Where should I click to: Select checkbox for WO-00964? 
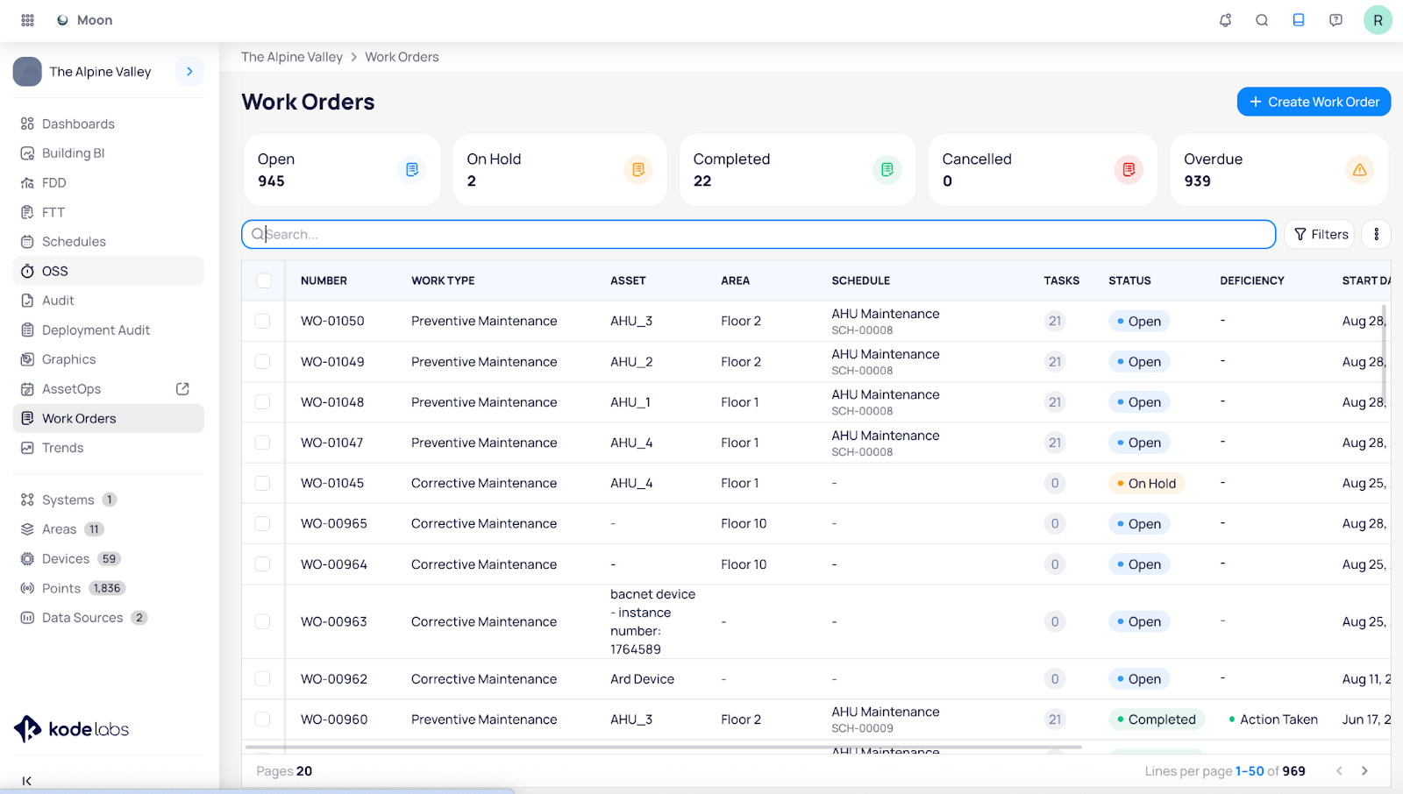pos(262,564)
